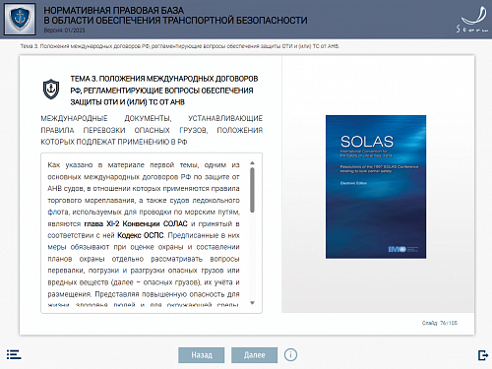Screen dimensions: 492x369
Task: Click the small anchor shield beside topic title
Action: pyautogui.click(x=51, y=89)
